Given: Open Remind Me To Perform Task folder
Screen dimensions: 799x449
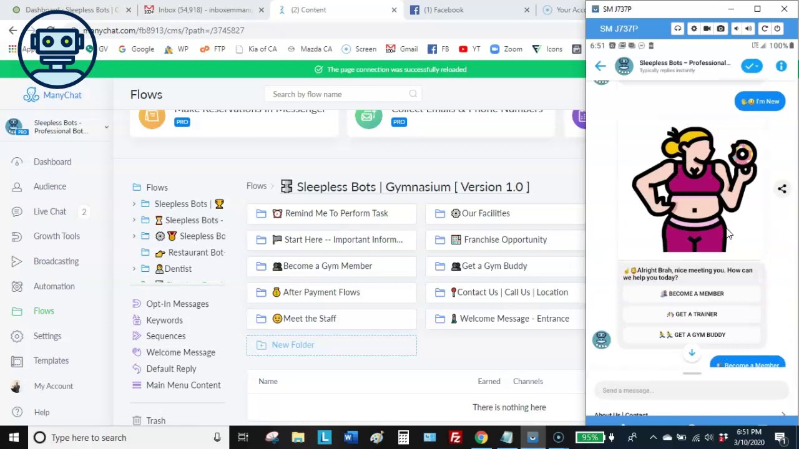Looking at the screenshot, I should [331, 213].
